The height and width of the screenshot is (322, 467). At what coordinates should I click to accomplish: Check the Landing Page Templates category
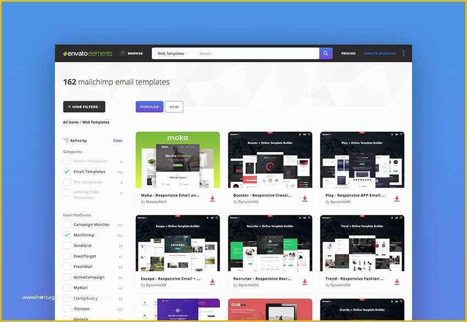(67, 192)
